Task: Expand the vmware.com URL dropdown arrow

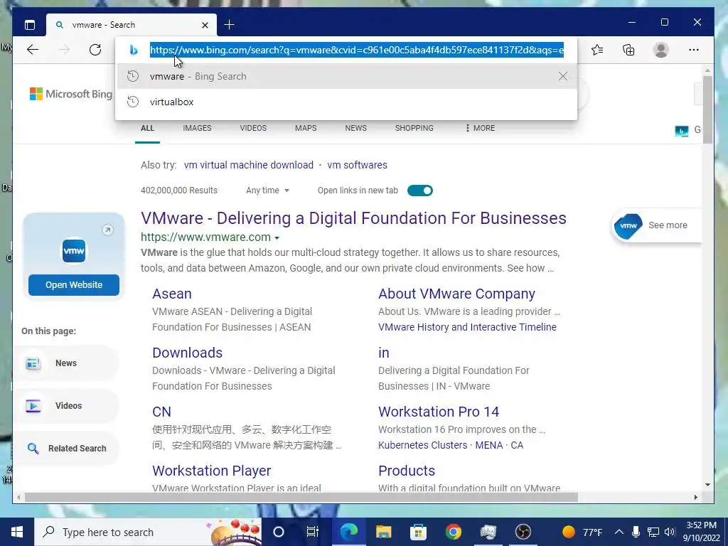Action: [x=277, y=237]
